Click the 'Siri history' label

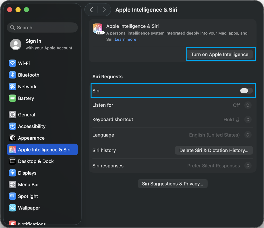pyautogui.click(x=104, y=150)
